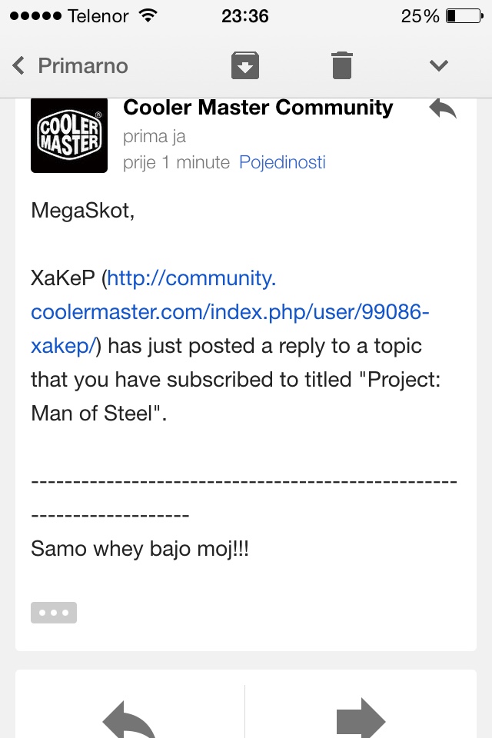Tap the Cooler Master sender avatar
The height and width of the screenshot is (738, 492).
[69, 136]
